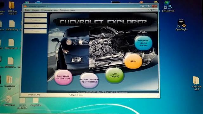Screen dimensions: 203x114
Task: Open the Сервис menu
Action: (35, 10)
